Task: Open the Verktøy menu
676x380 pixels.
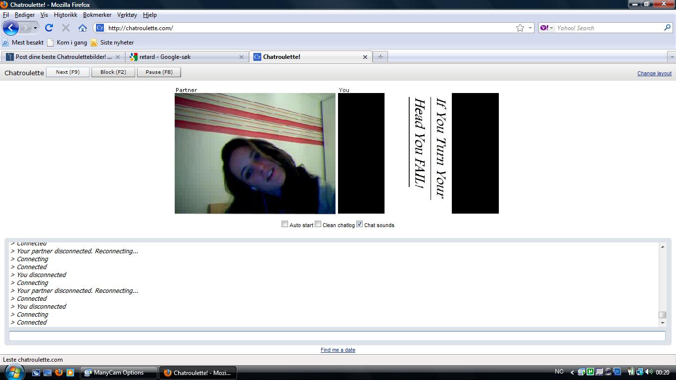Action: coord(127,15)
